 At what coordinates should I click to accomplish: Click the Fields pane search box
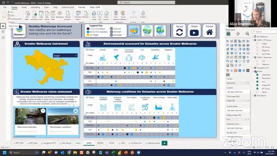[264, 32]
